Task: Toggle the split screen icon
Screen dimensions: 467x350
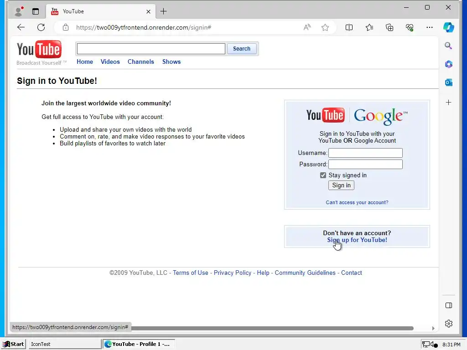Action: coord(349,27)
